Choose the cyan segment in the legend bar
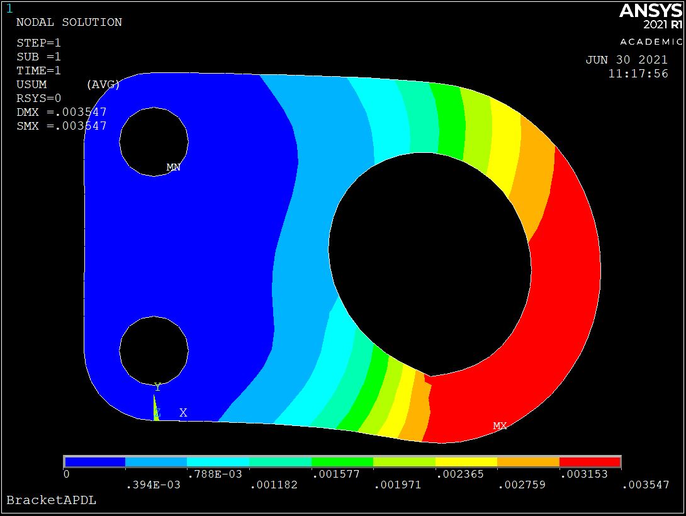Screen dimensions: 686x516 pyautogui.click(x=218, y=462)
